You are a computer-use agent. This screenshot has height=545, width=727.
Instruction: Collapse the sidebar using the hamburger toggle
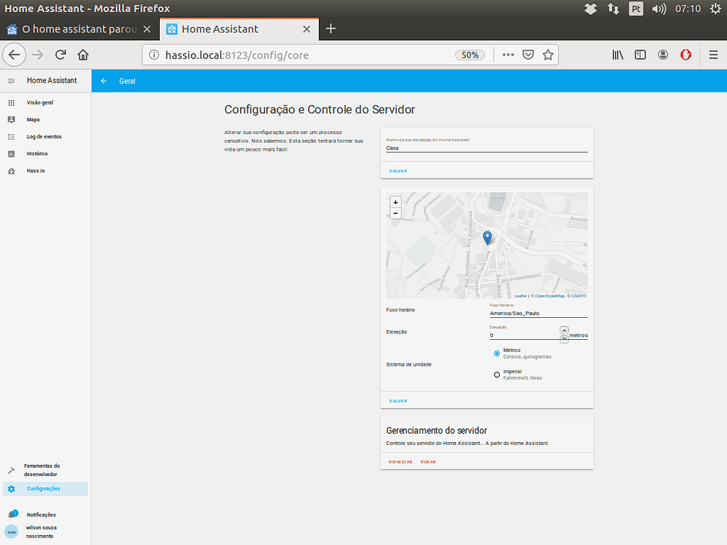pos(11,80)
